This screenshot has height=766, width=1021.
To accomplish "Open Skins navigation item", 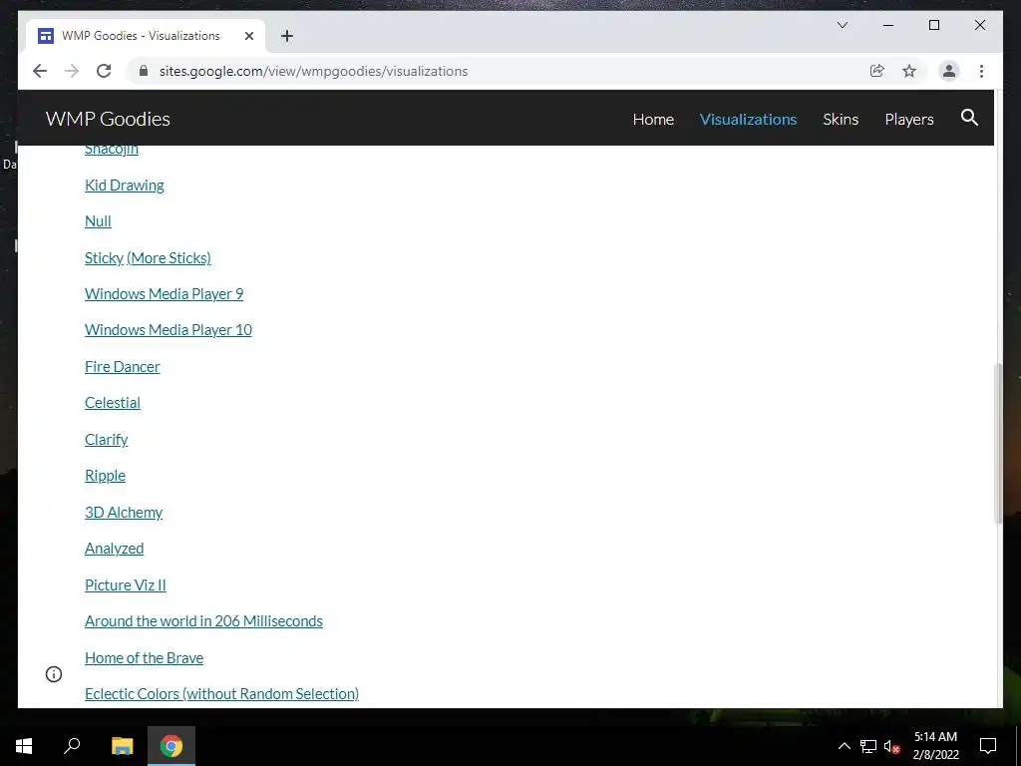I will tap(840, 120).
